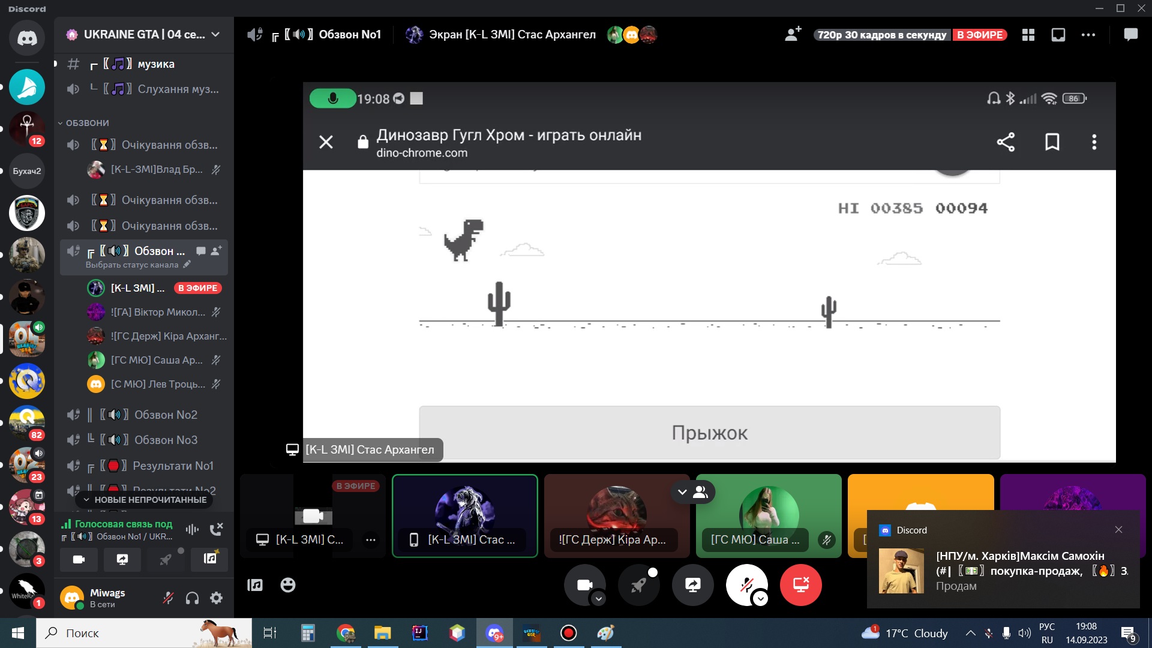Viewport: 1152px width, 648px height.
Task: Turn on camera in call controls
Action: point(584,584)
